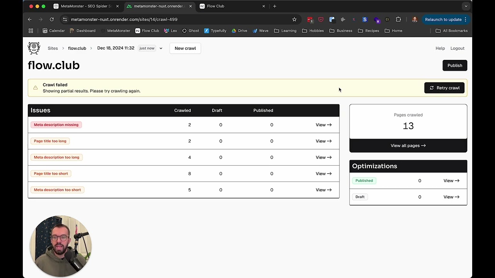View all pages crawled
The width and height of the screenshot is (495, 278).
pos(408,146)
